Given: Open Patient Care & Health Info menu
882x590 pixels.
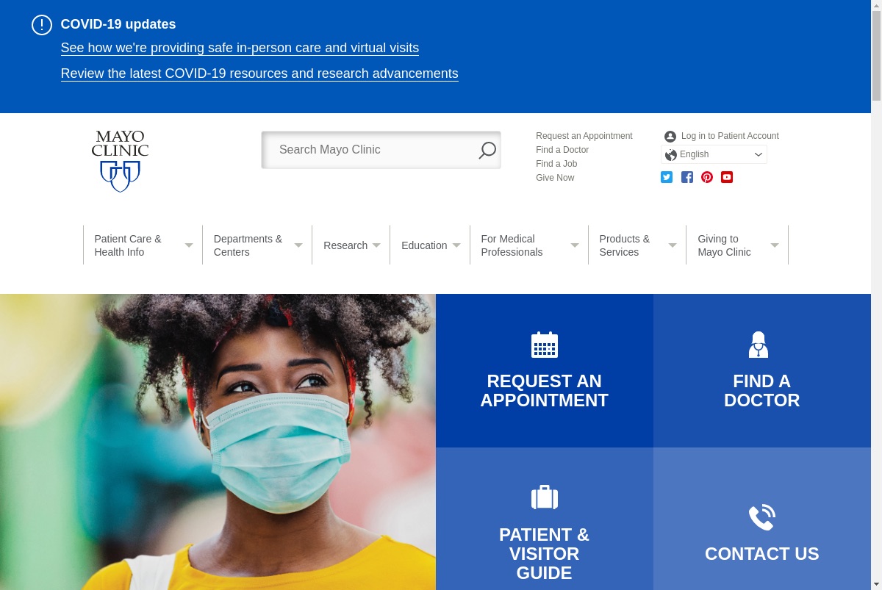Looking at the screenshot, I should 128,245.
